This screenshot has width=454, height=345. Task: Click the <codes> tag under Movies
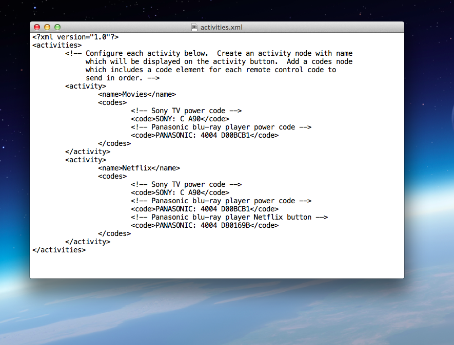112,102
